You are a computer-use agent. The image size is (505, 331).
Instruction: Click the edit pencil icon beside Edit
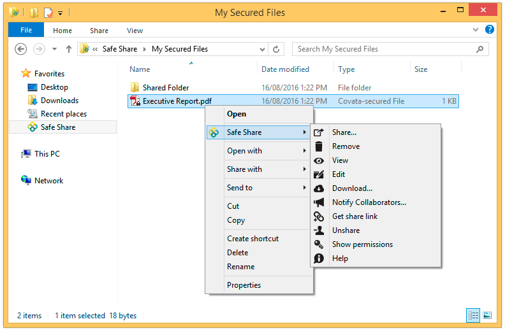(319, 174)
